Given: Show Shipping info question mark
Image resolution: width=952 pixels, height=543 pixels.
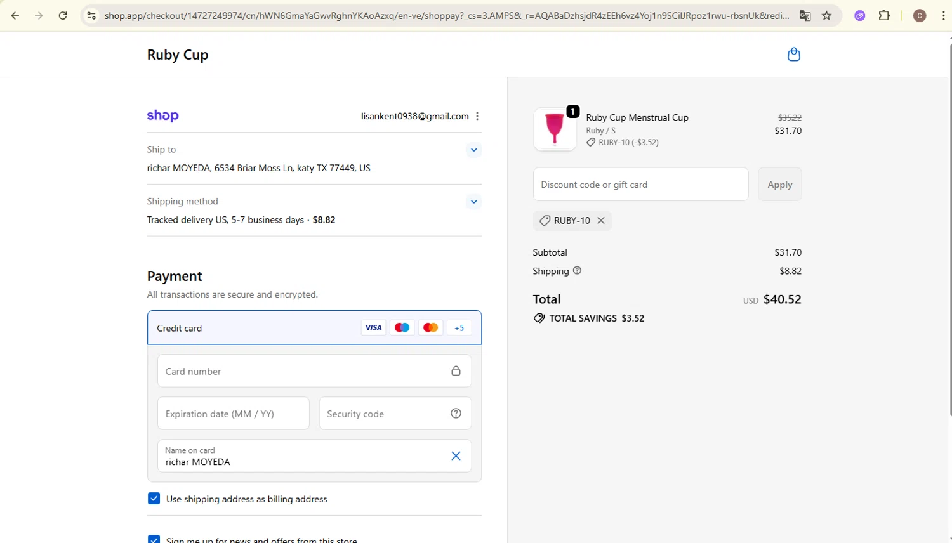Looking at the screenshot, I should point(577,270).
